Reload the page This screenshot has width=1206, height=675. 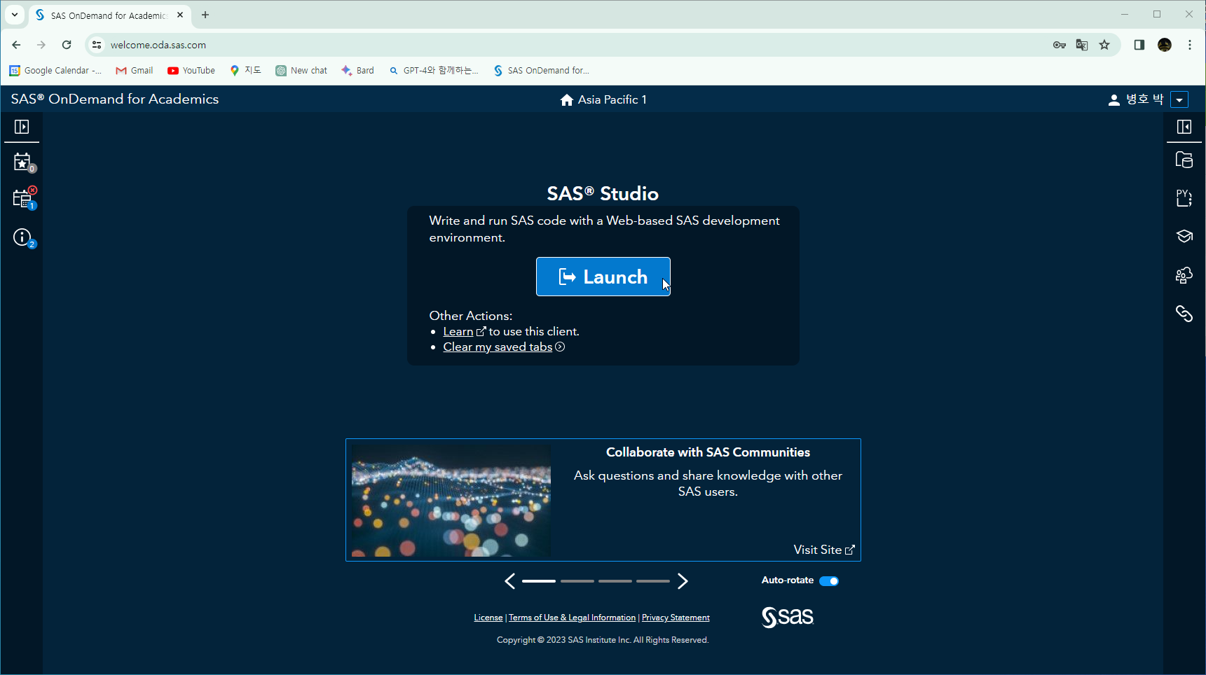tap(67, 45)
